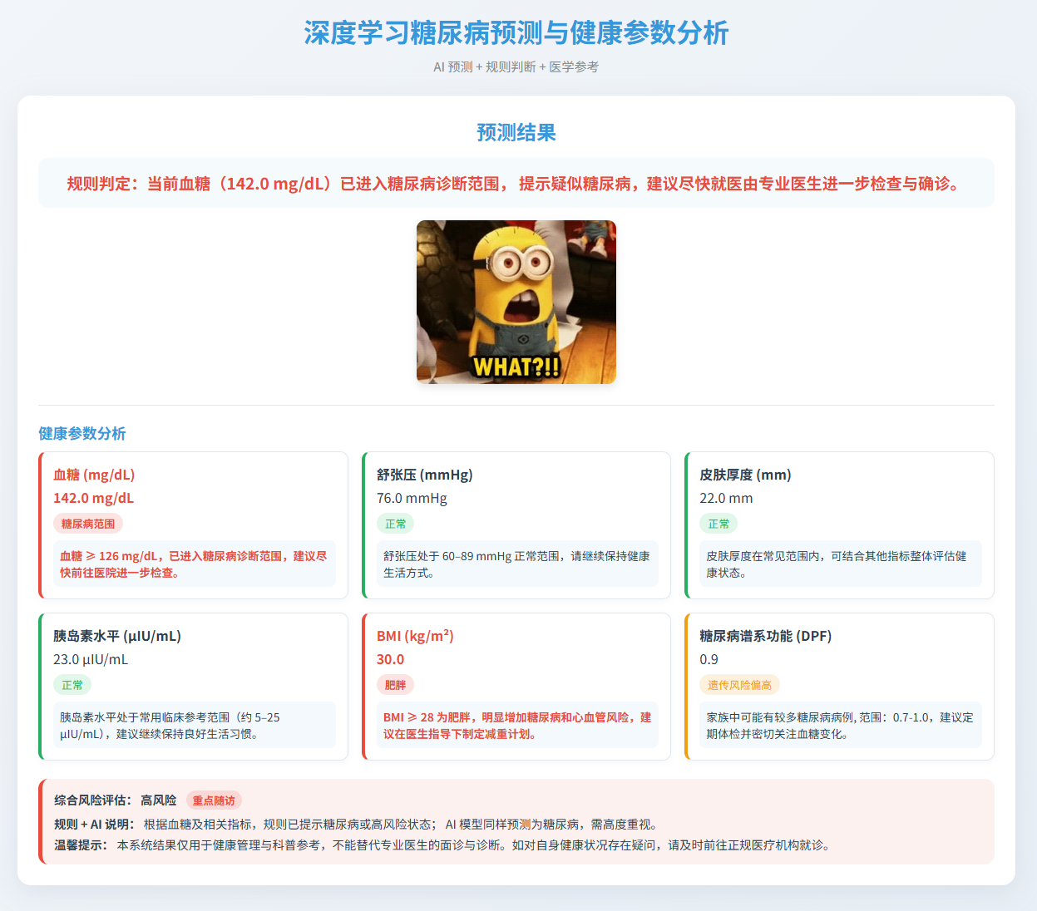
Task: Click the 重点随访 risk badge
Action: pos(214,800)
